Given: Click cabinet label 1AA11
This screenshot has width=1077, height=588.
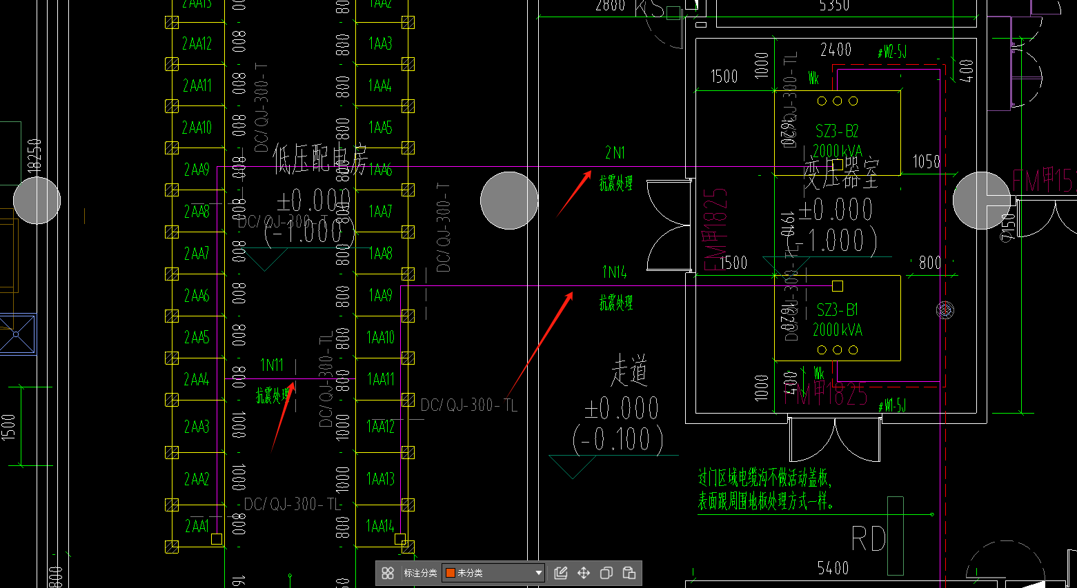Looking at the screenshot, I should pos(381,379).
